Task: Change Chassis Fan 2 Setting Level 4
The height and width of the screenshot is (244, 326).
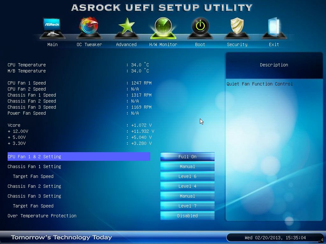Action: pyautogui.click(x=187, y=186)
